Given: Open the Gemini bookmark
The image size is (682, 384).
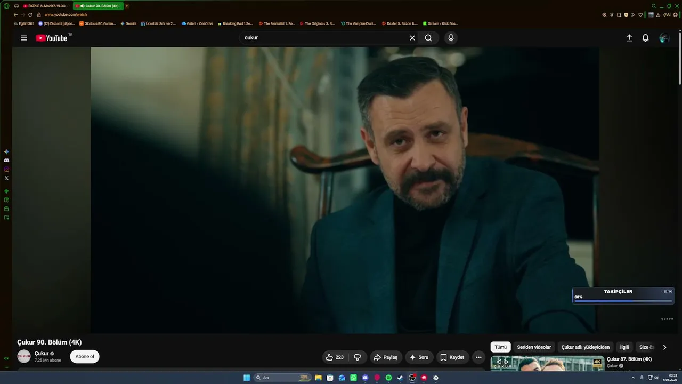Looking at the screenshot, I should click(128, 23).
